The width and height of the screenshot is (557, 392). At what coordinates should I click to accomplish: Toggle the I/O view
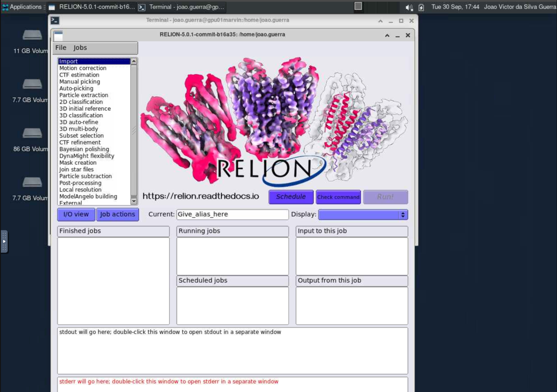coord(76,214)
